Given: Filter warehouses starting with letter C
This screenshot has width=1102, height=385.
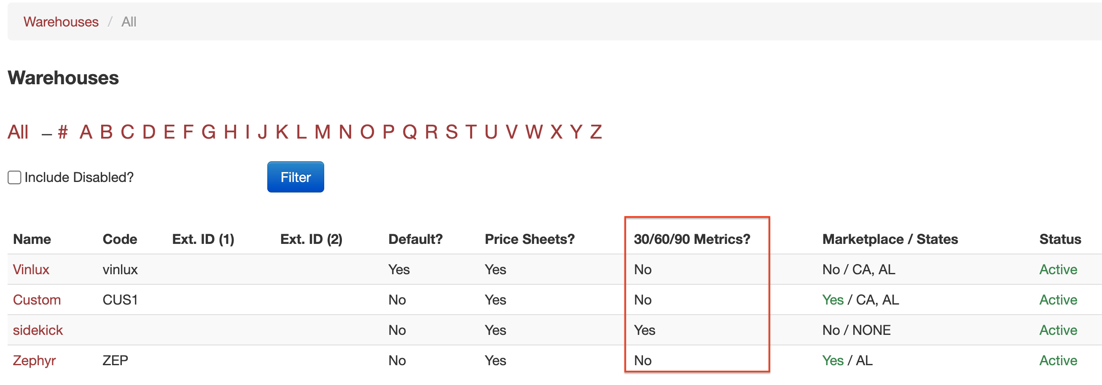Looking at the screenshot, I should click(127, 131).
